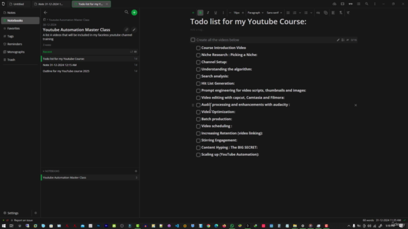Image resolution: width=408 pixels, height=229 pixels.
Task: Tick the Hit List Generation checkbox
Action: tap(198, 83)
